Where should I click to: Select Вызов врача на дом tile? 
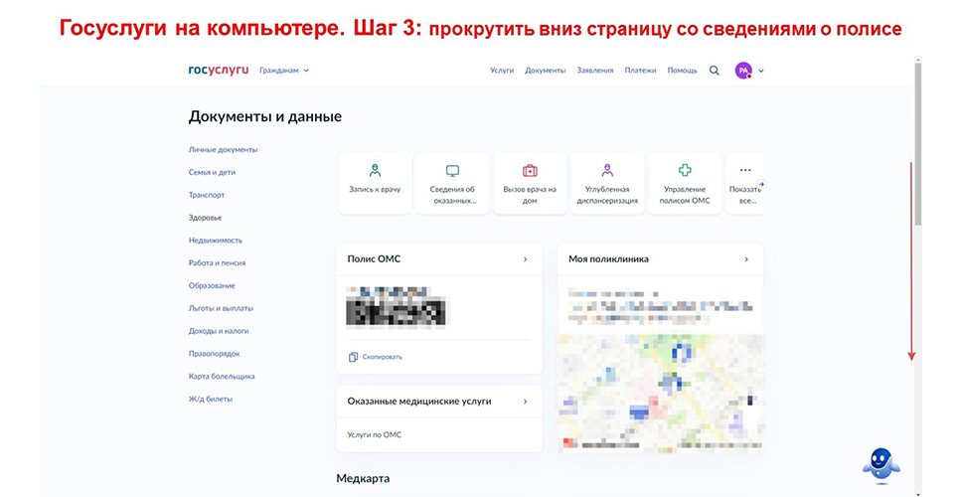pos(530,182)
